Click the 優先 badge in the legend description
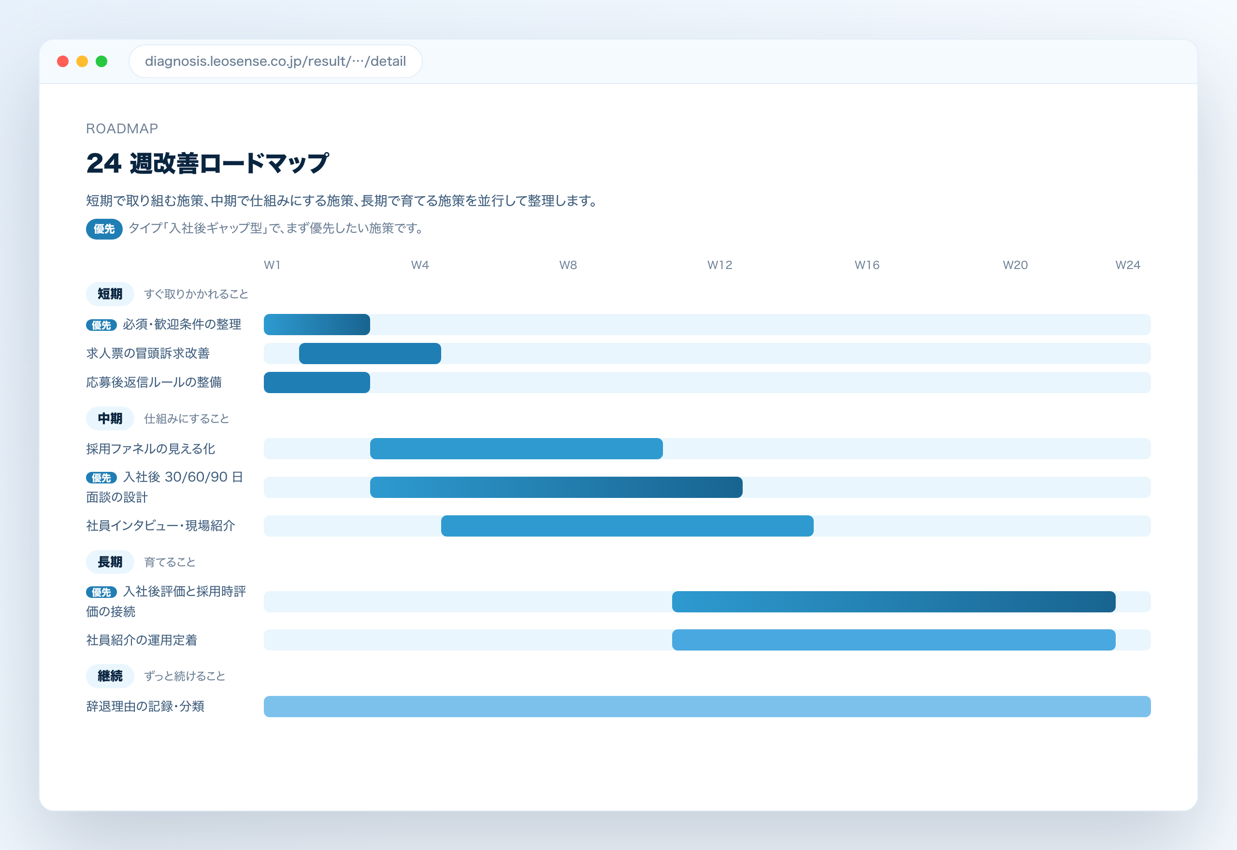Screen dimensions: 1237x850 [104, 229]
